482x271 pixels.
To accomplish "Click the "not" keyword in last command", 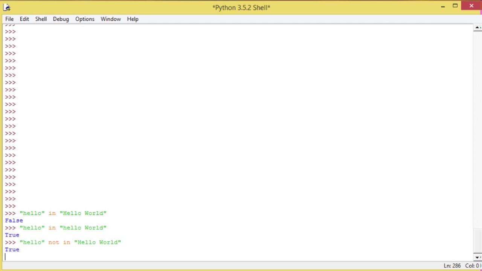I will (54, 242).
